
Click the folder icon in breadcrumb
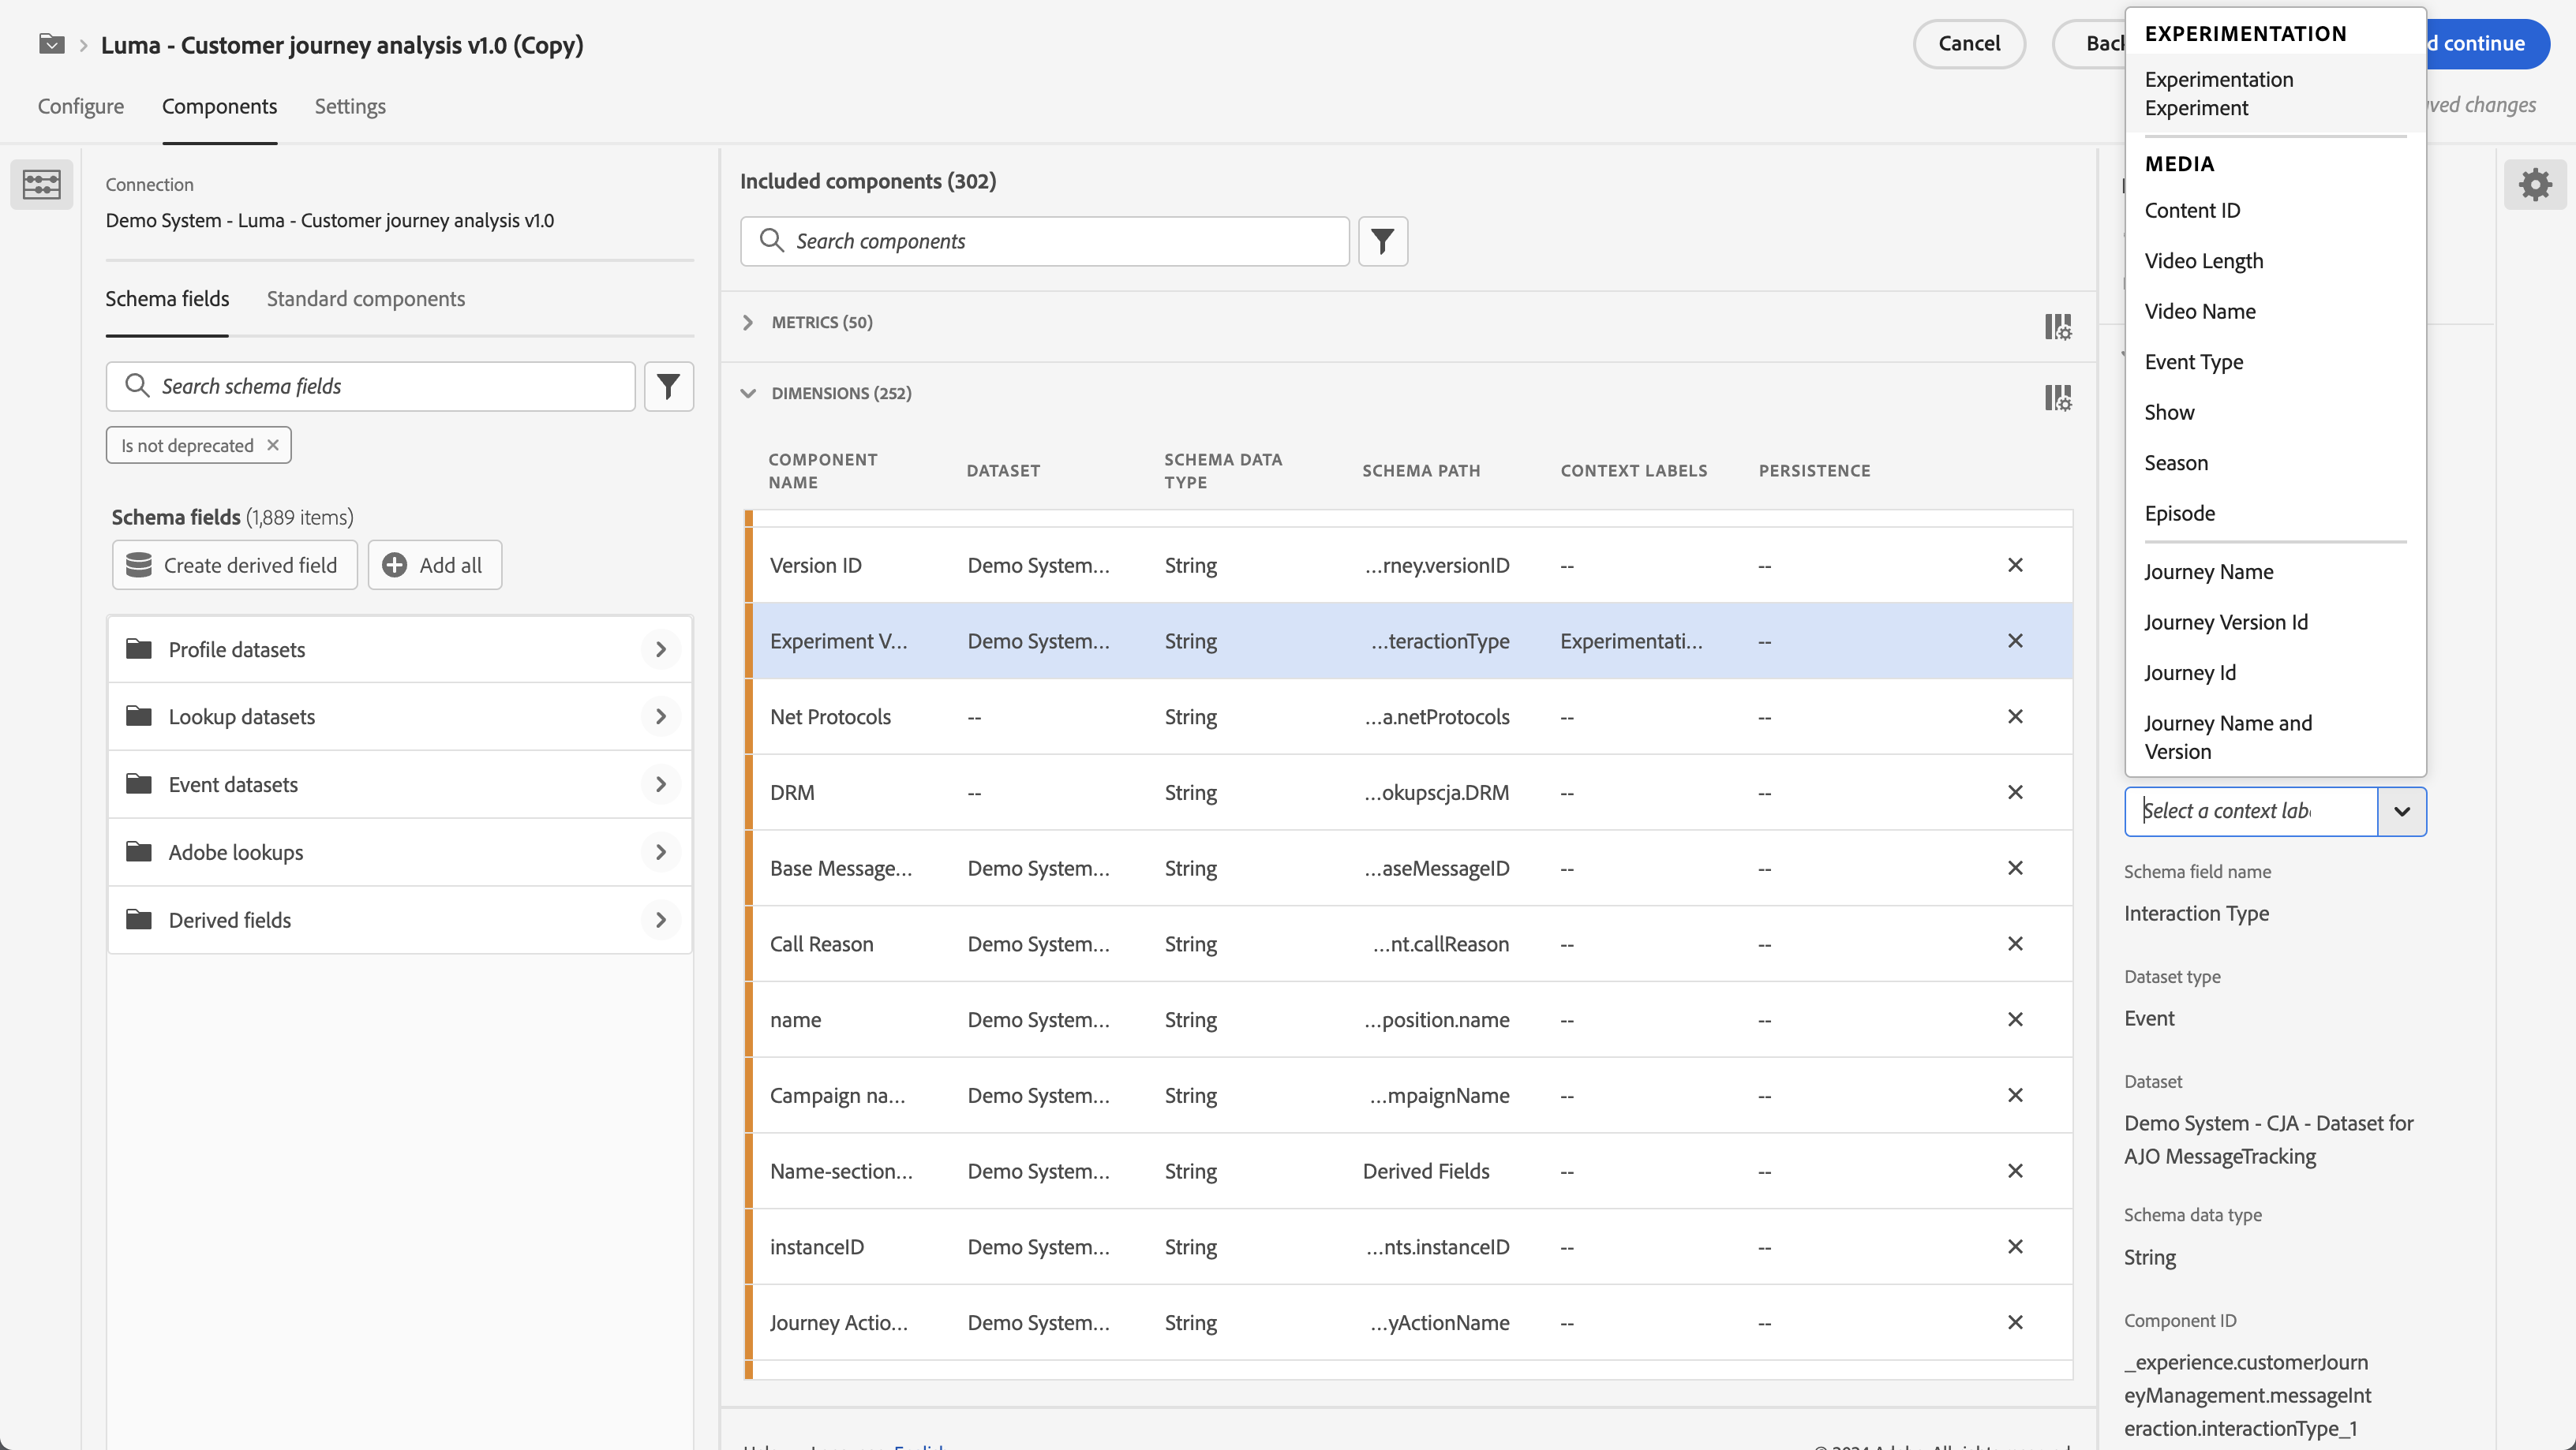pyautogui.click(x=51, y=44)
